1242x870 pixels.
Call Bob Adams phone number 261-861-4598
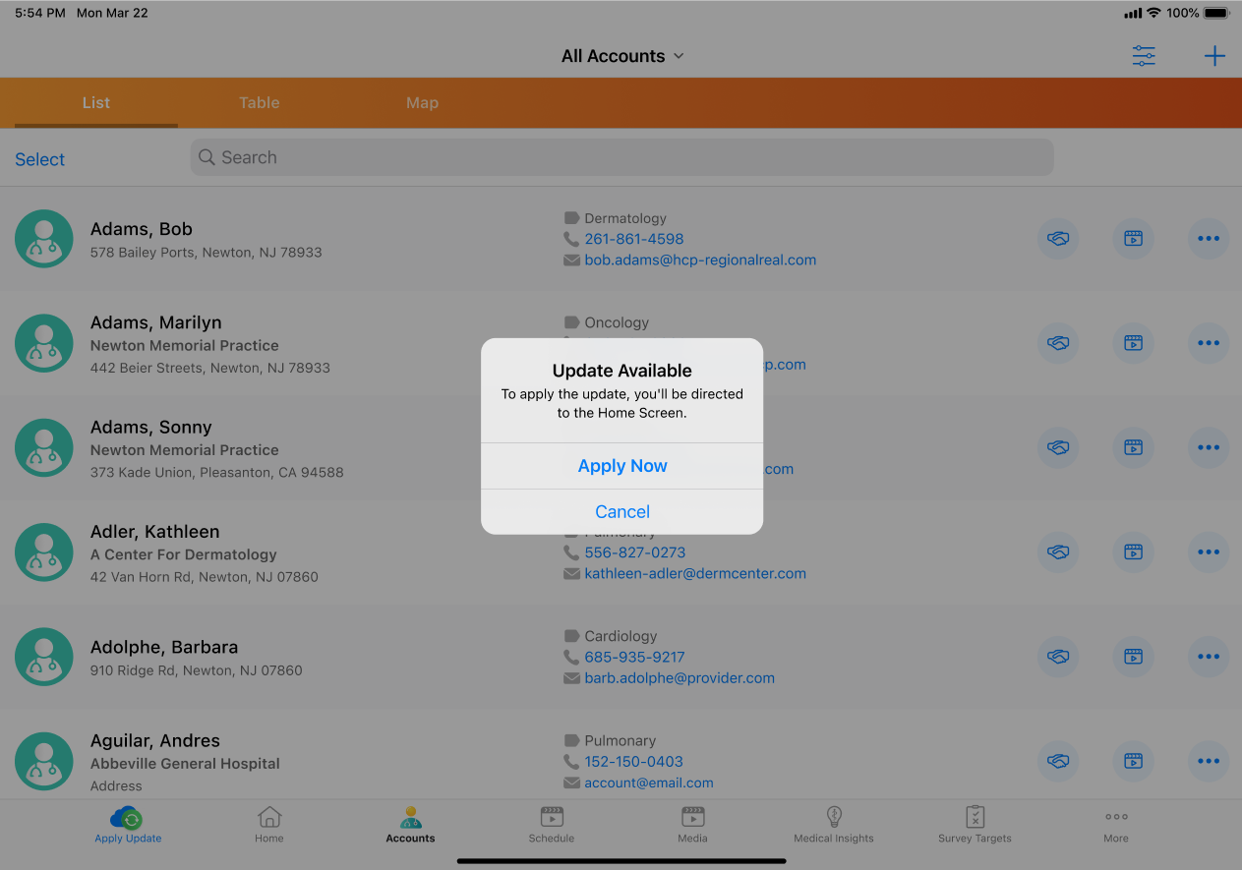(633, 239)
